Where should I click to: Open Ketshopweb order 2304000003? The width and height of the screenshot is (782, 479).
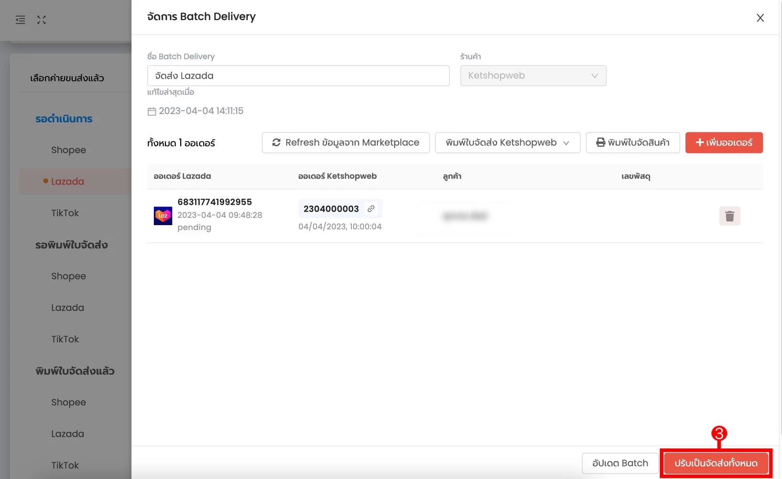331,209
